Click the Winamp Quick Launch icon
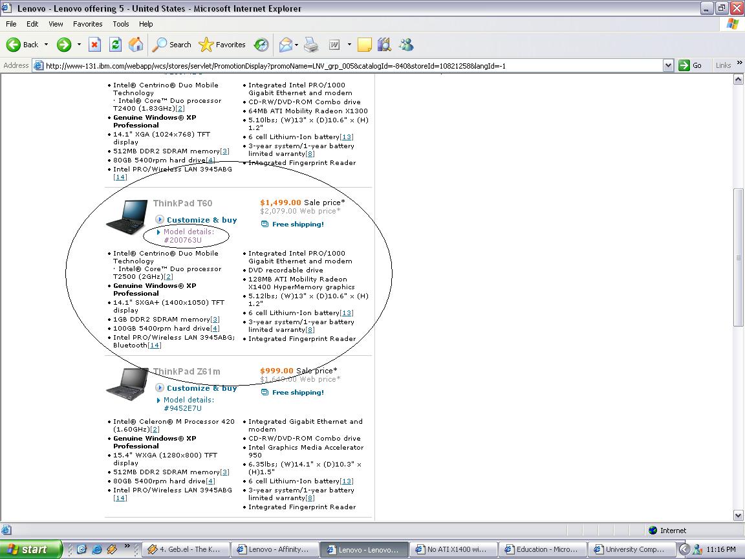Image resolution: width=745 pixels, height=559 pixels. coord(112,549)
